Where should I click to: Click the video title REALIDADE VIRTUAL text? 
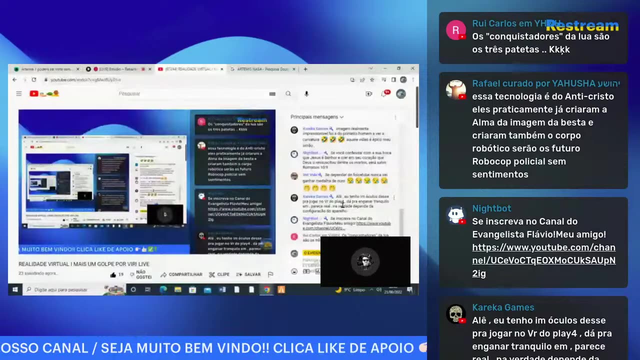[x=84, y=264]
